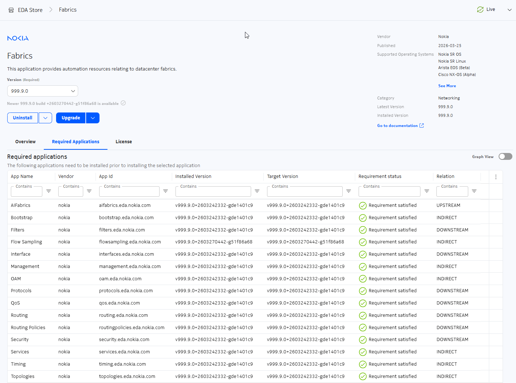This screenshot has height=383, width=516.
Task: Open the Version 999.9.0 dropdown
Action: pos(43,91)
